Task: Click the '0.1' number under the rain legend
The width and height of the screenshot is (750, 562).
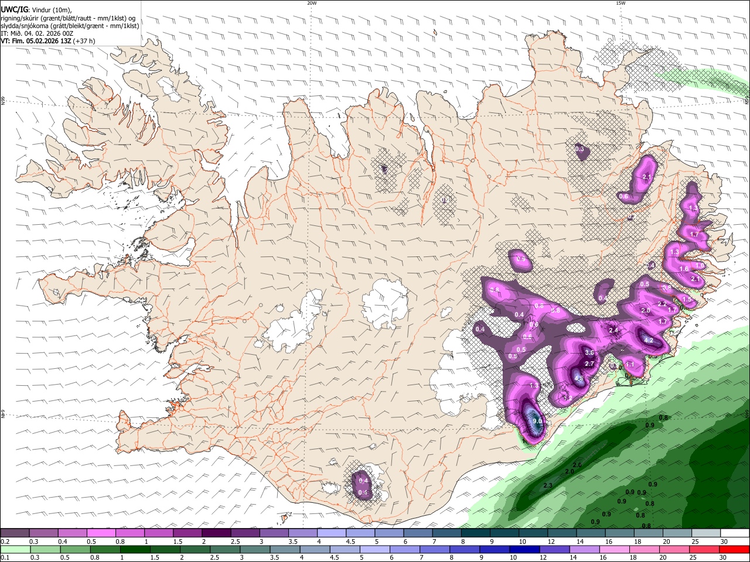Action: tap(5, 558)
